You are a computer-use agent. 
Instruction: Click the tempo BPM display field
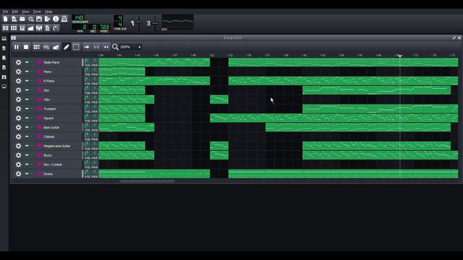(79, 18)
